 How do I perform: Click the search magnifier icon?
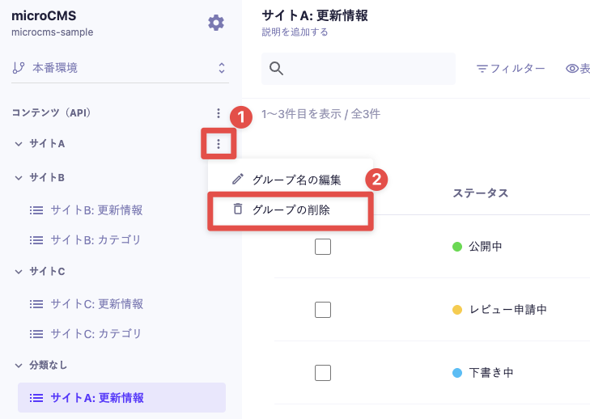[x=276, y=69]
